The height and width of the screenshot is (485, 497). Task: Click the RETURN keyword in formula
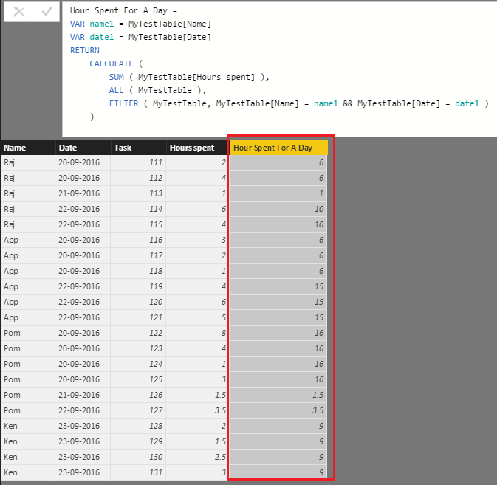pyautogui.click(x=85, y=50)
